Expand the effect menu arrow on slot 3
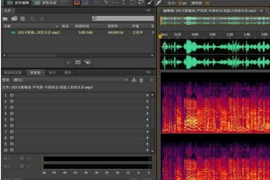This screenshot has width=270, height=180. click(x=147, y=108)
